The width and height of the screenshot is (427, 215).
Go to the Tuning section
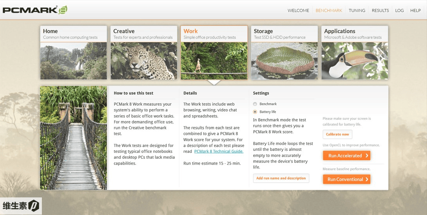357,11
